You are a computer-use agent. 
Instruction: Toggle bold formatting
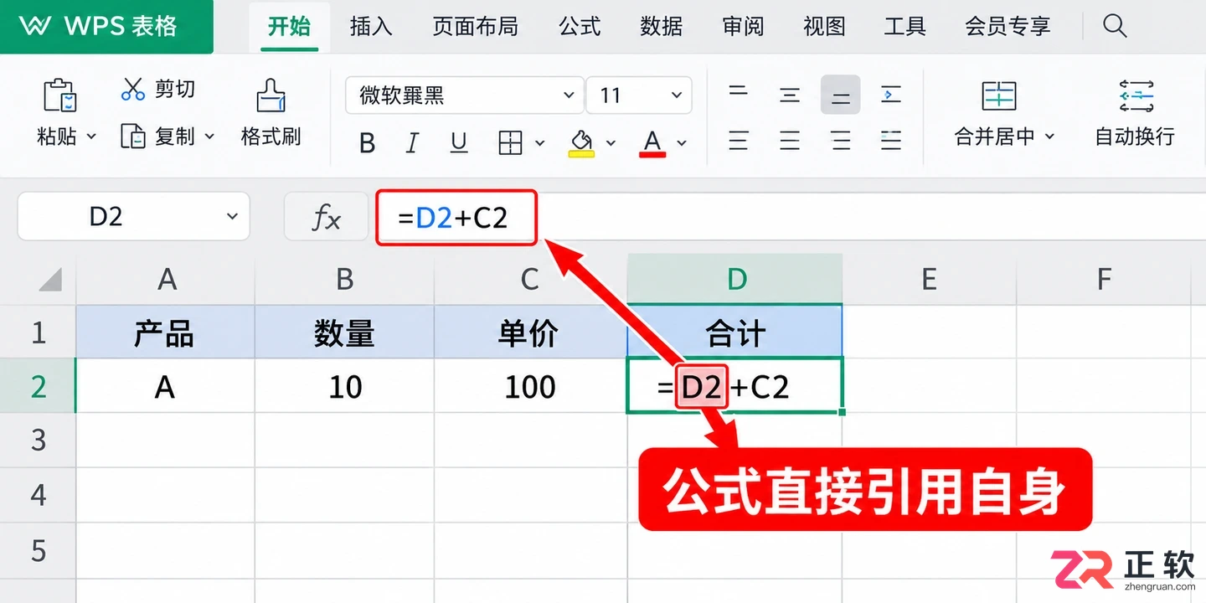(x=367, y=143)
